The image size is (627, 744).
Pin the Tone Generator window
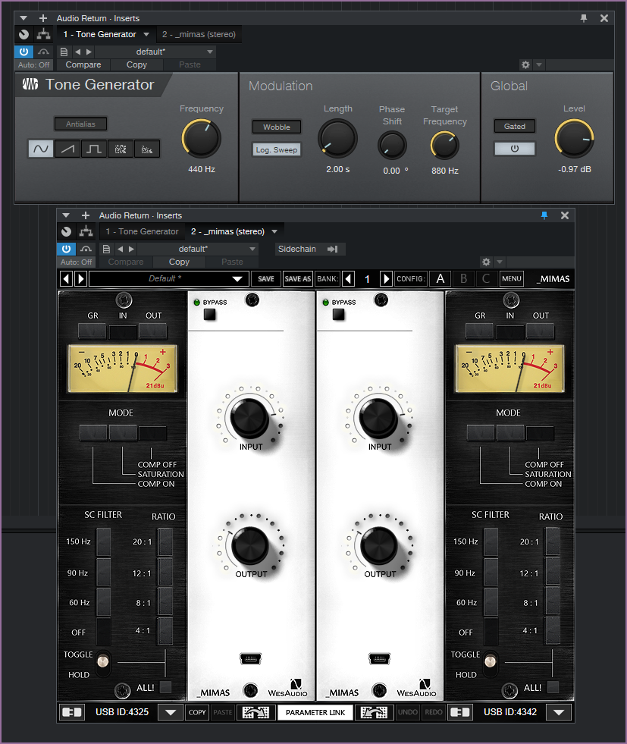click(584, 18)
